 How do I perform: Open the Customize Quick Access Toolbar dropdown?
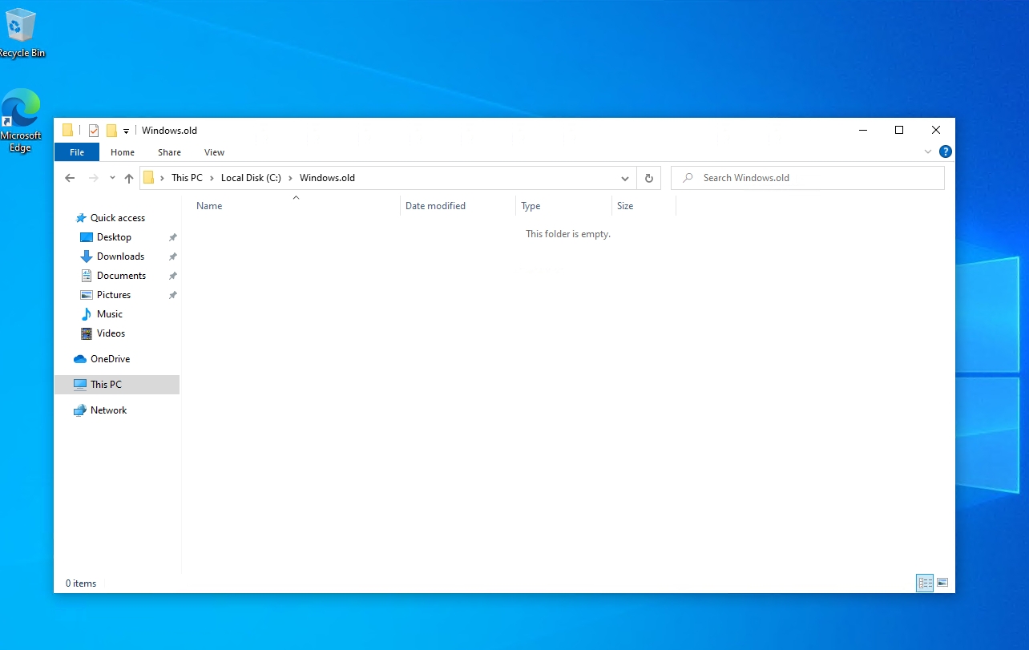(x=126, y=130)
